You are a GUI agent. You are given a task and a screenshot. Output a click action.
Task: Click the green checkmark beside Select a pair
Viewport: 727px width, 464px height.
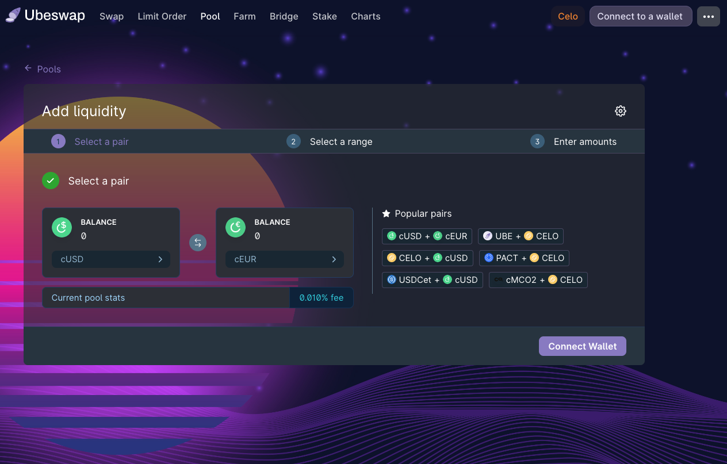click(x=51, y=181)
